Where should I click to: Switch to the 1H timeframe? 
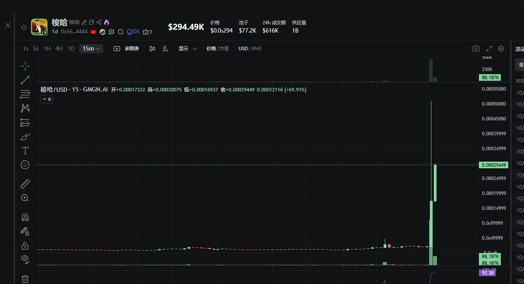(x=47, y=48)
